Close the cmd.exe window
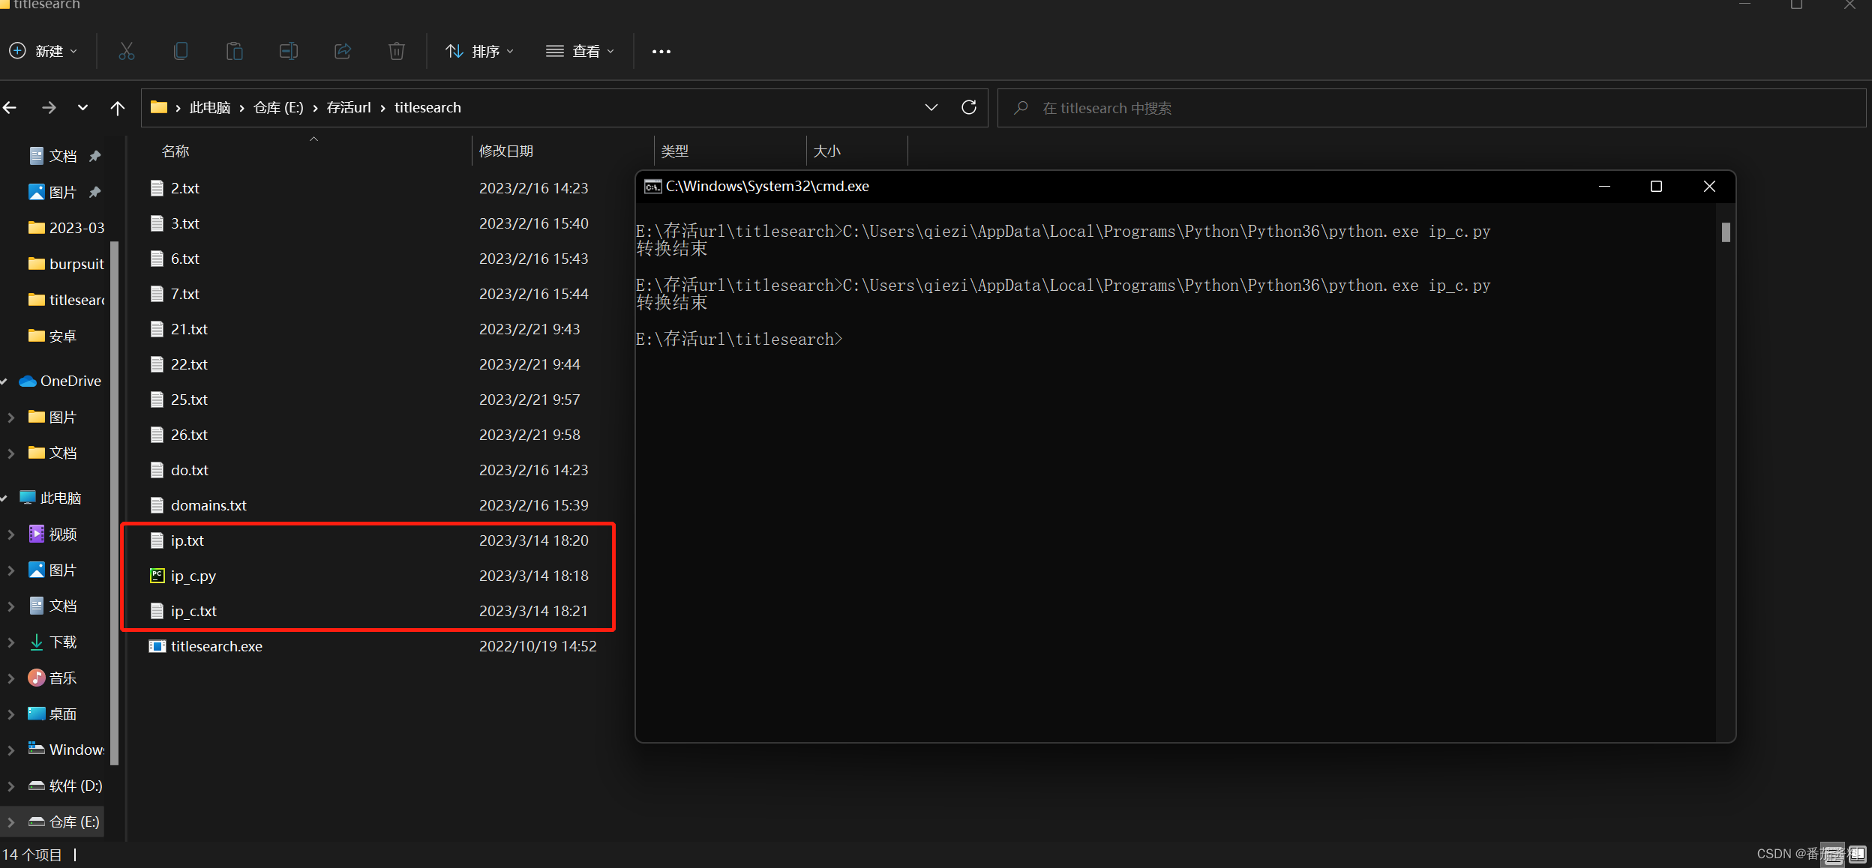This screenshot has height=868, width=1872. [x=1709, y=187]
